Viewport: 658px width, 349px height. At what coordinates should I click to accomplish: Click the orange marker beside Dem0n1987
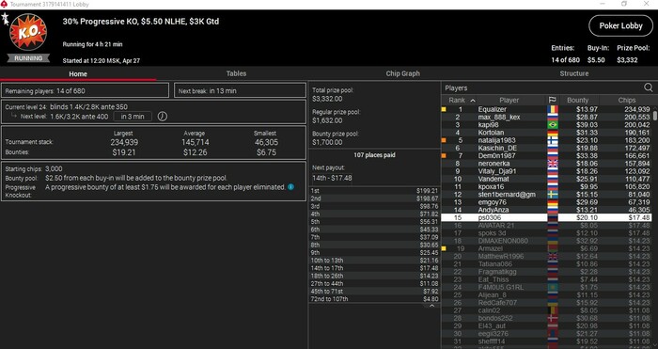(444, 156)
